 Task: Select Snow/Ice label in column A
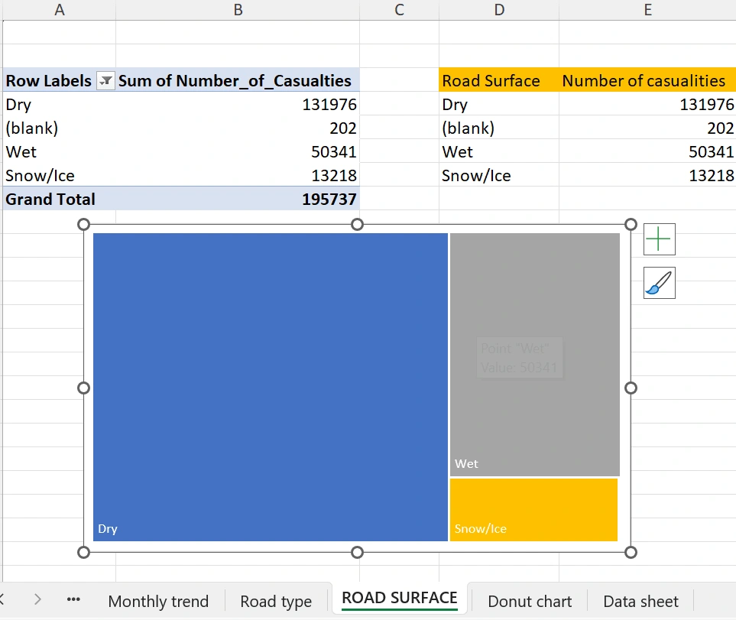coord(59,175)
